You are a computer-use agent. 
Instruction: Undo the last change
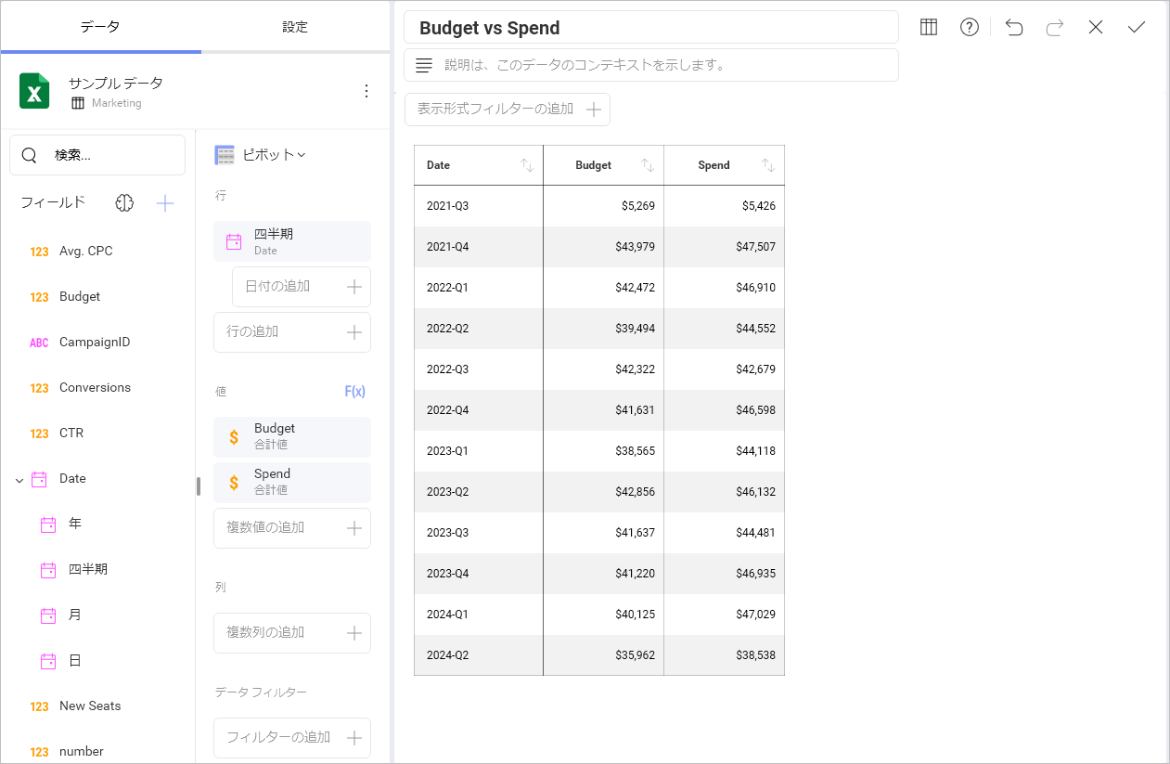click(x=1014, y=27)
